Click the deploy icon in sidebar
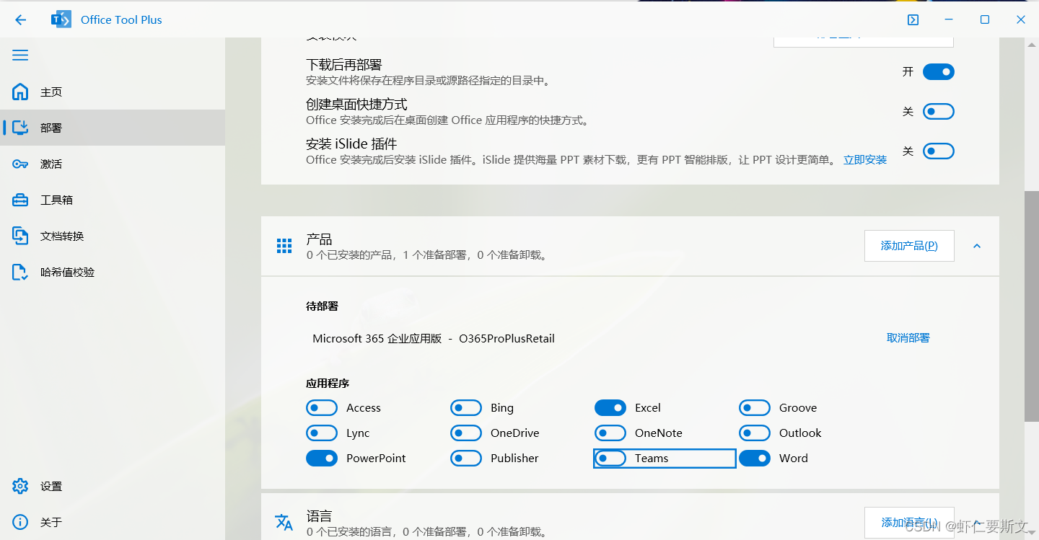Image resolution: width=1039 pixels, height=540 pixels. [x=20, y=128]
